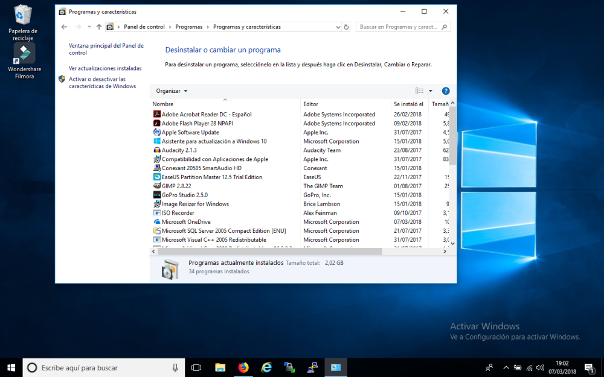
Task: Open the help question mark icon
Action: click(446, 91)
